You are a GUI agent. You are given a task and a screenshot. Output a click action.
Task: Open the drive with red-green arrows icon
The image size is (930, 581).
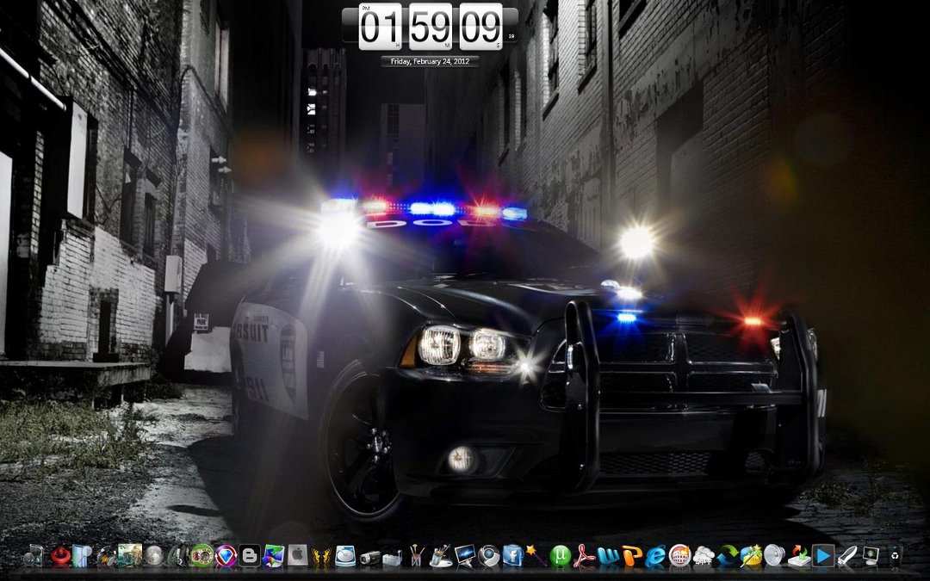click(799, 555)
